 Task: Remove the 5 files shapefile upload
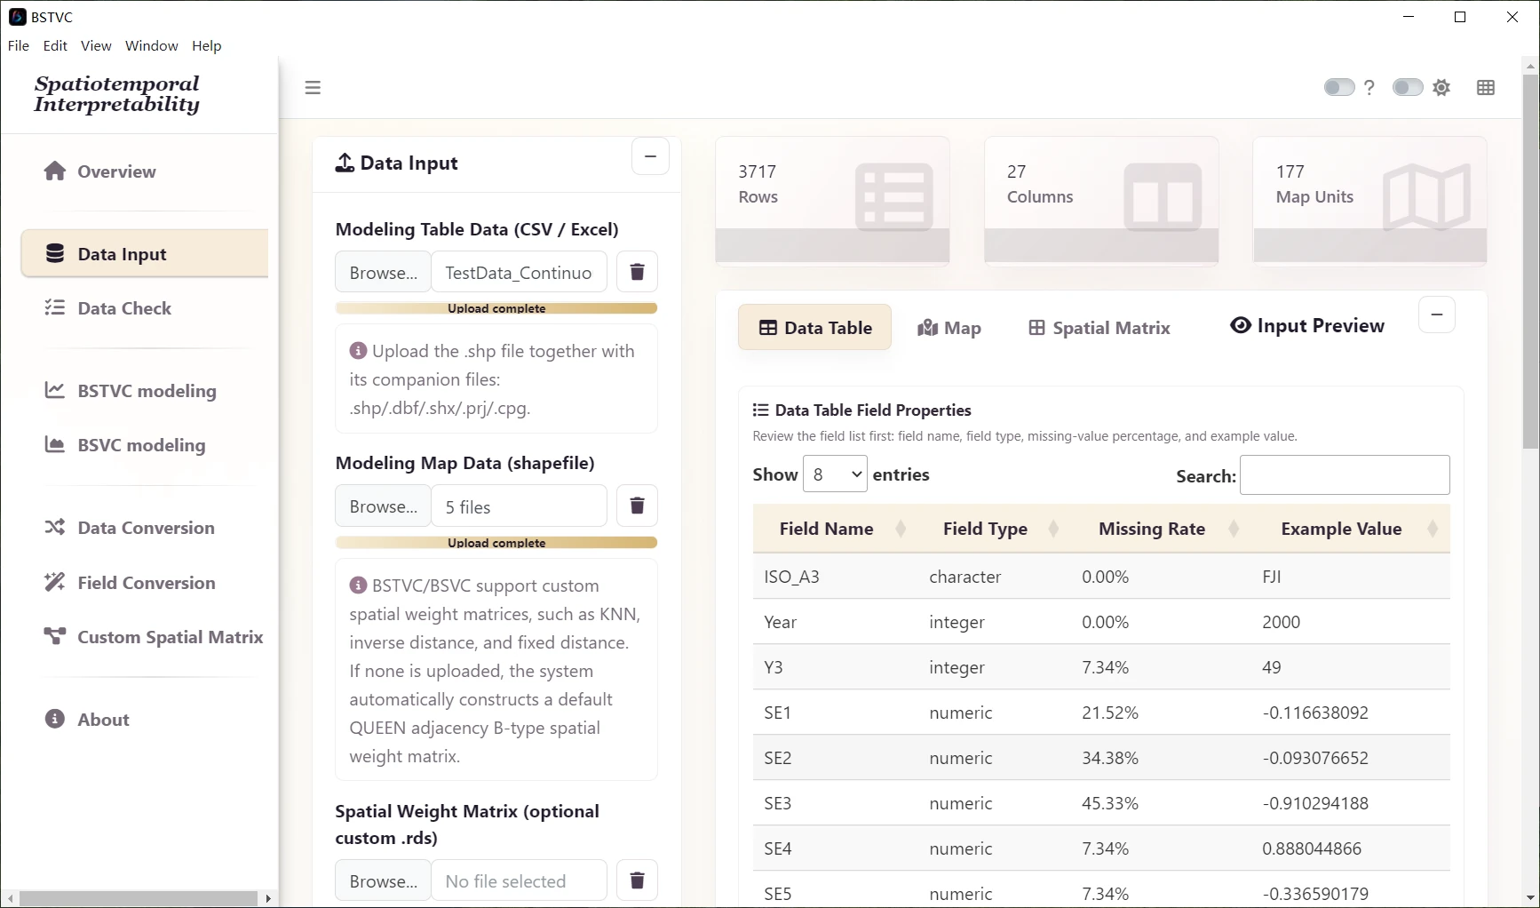(x=637, y=506)
